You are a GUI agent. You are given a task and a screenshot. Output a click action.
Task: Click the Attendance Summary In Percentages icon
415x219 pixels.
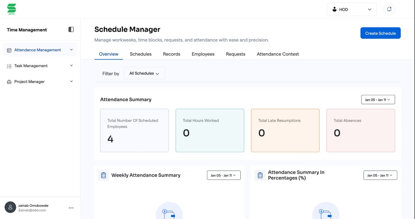(260, 175)
